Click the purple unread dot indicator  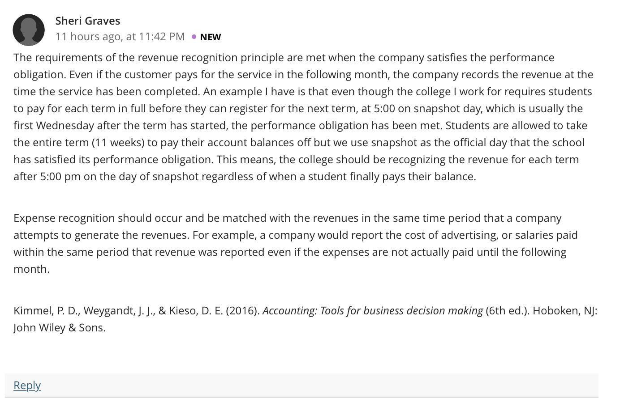click(194, 37)
